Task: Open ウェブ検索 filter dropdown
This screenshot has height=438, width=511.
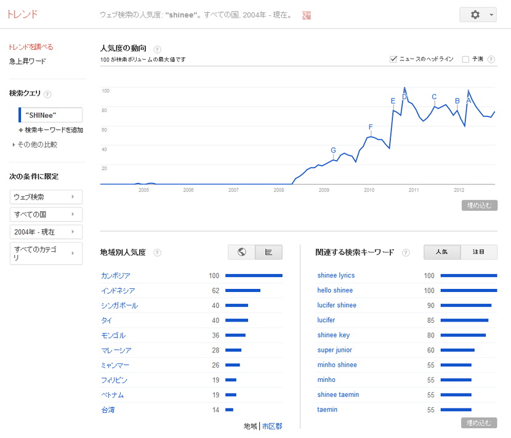Action: tap(46, 197)
